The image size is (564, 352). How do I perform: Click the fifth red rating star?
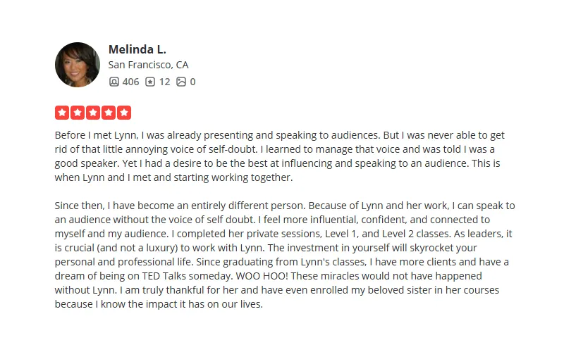point(124,113)
